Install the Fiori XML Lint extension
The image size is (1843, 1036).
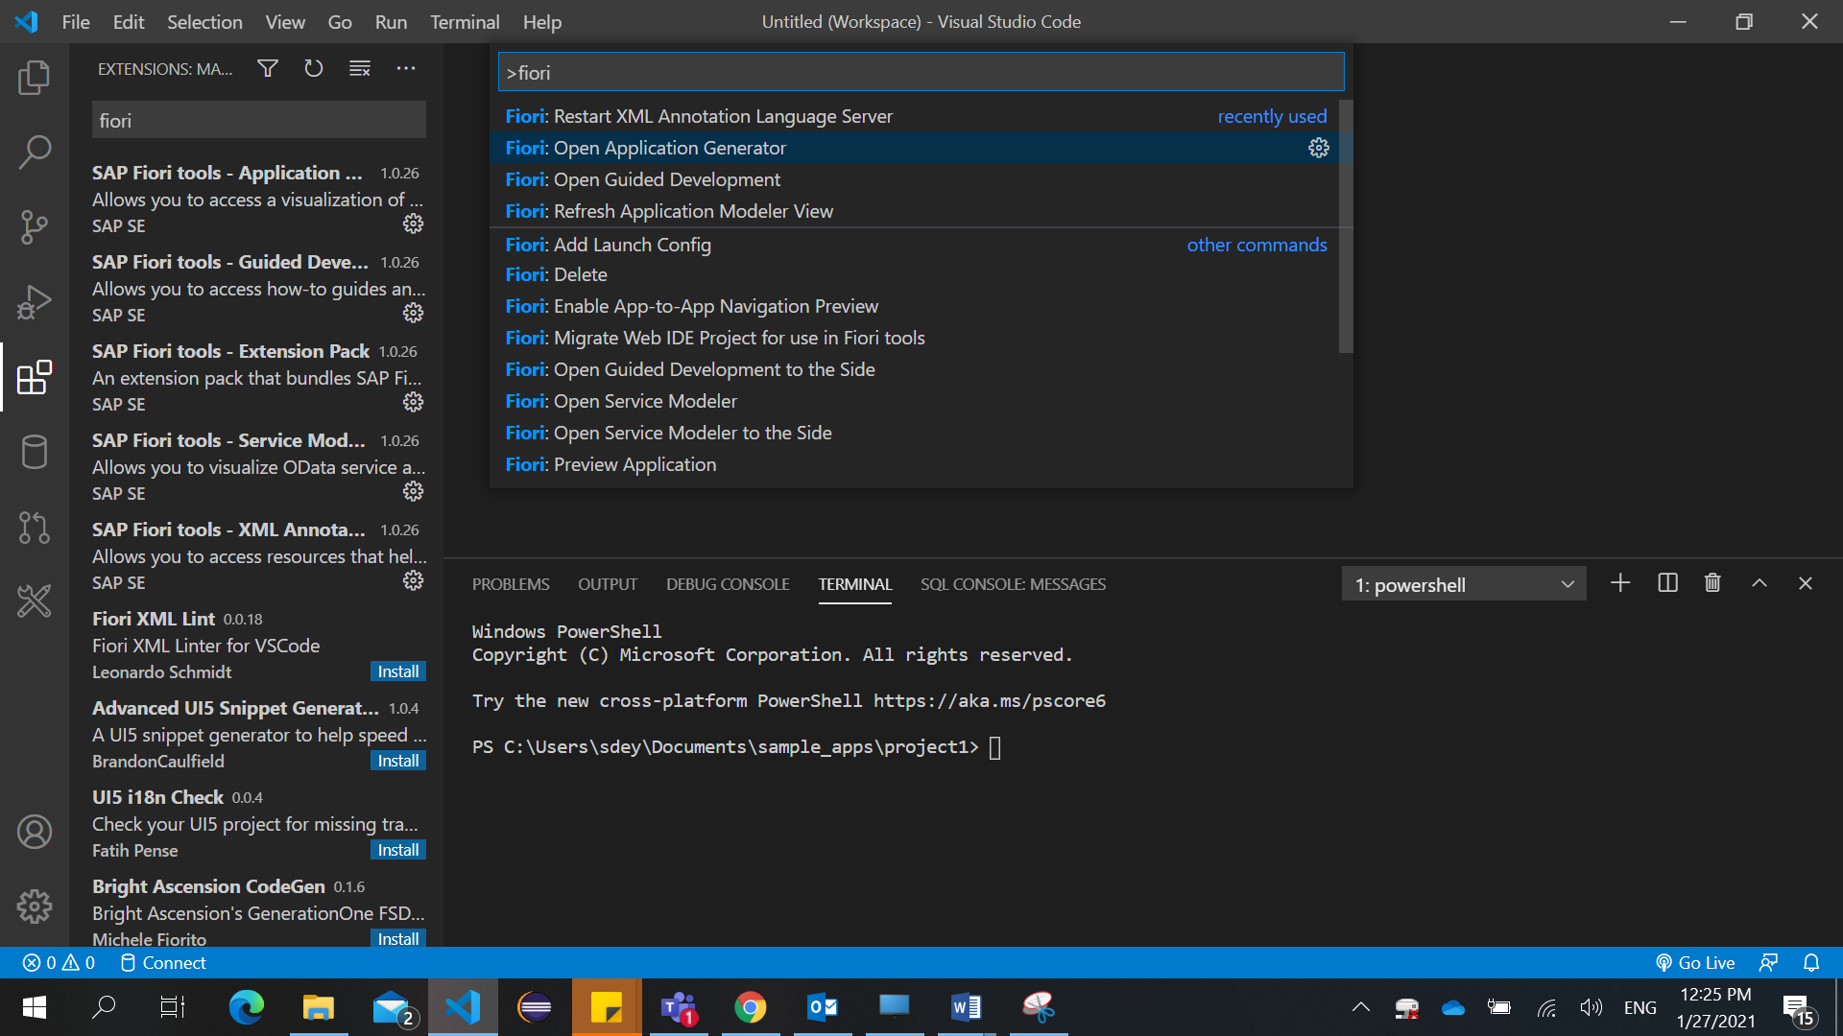(397, 671)
